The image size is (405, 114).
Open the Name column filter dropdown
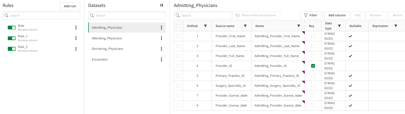299,26
